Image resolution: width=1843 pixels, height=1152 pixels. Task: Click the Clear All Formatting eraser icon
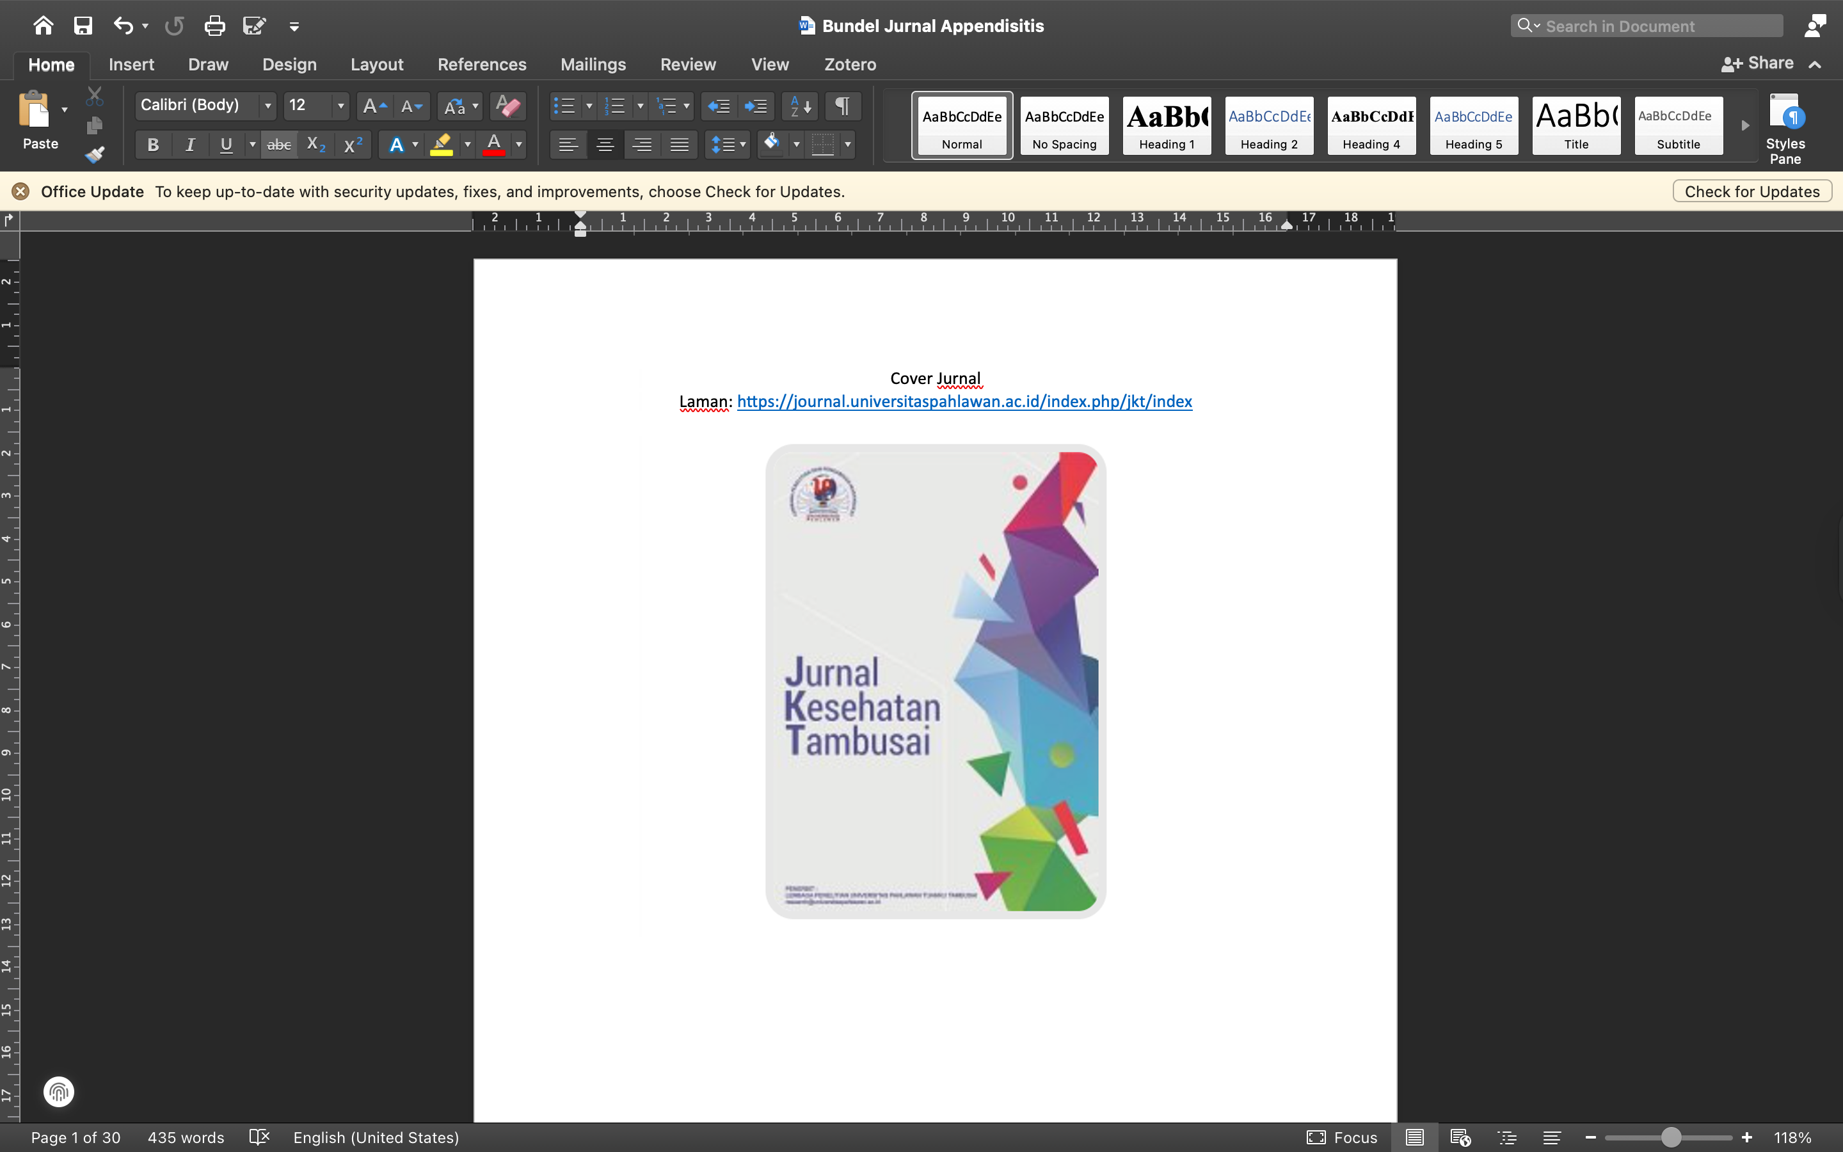pos(507,106)
